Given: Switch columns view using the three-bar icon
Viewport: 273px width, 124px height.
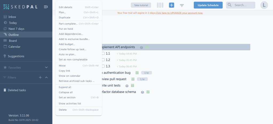Looking at the screenshot, I should pyautogui.click(x=160, y=5).
